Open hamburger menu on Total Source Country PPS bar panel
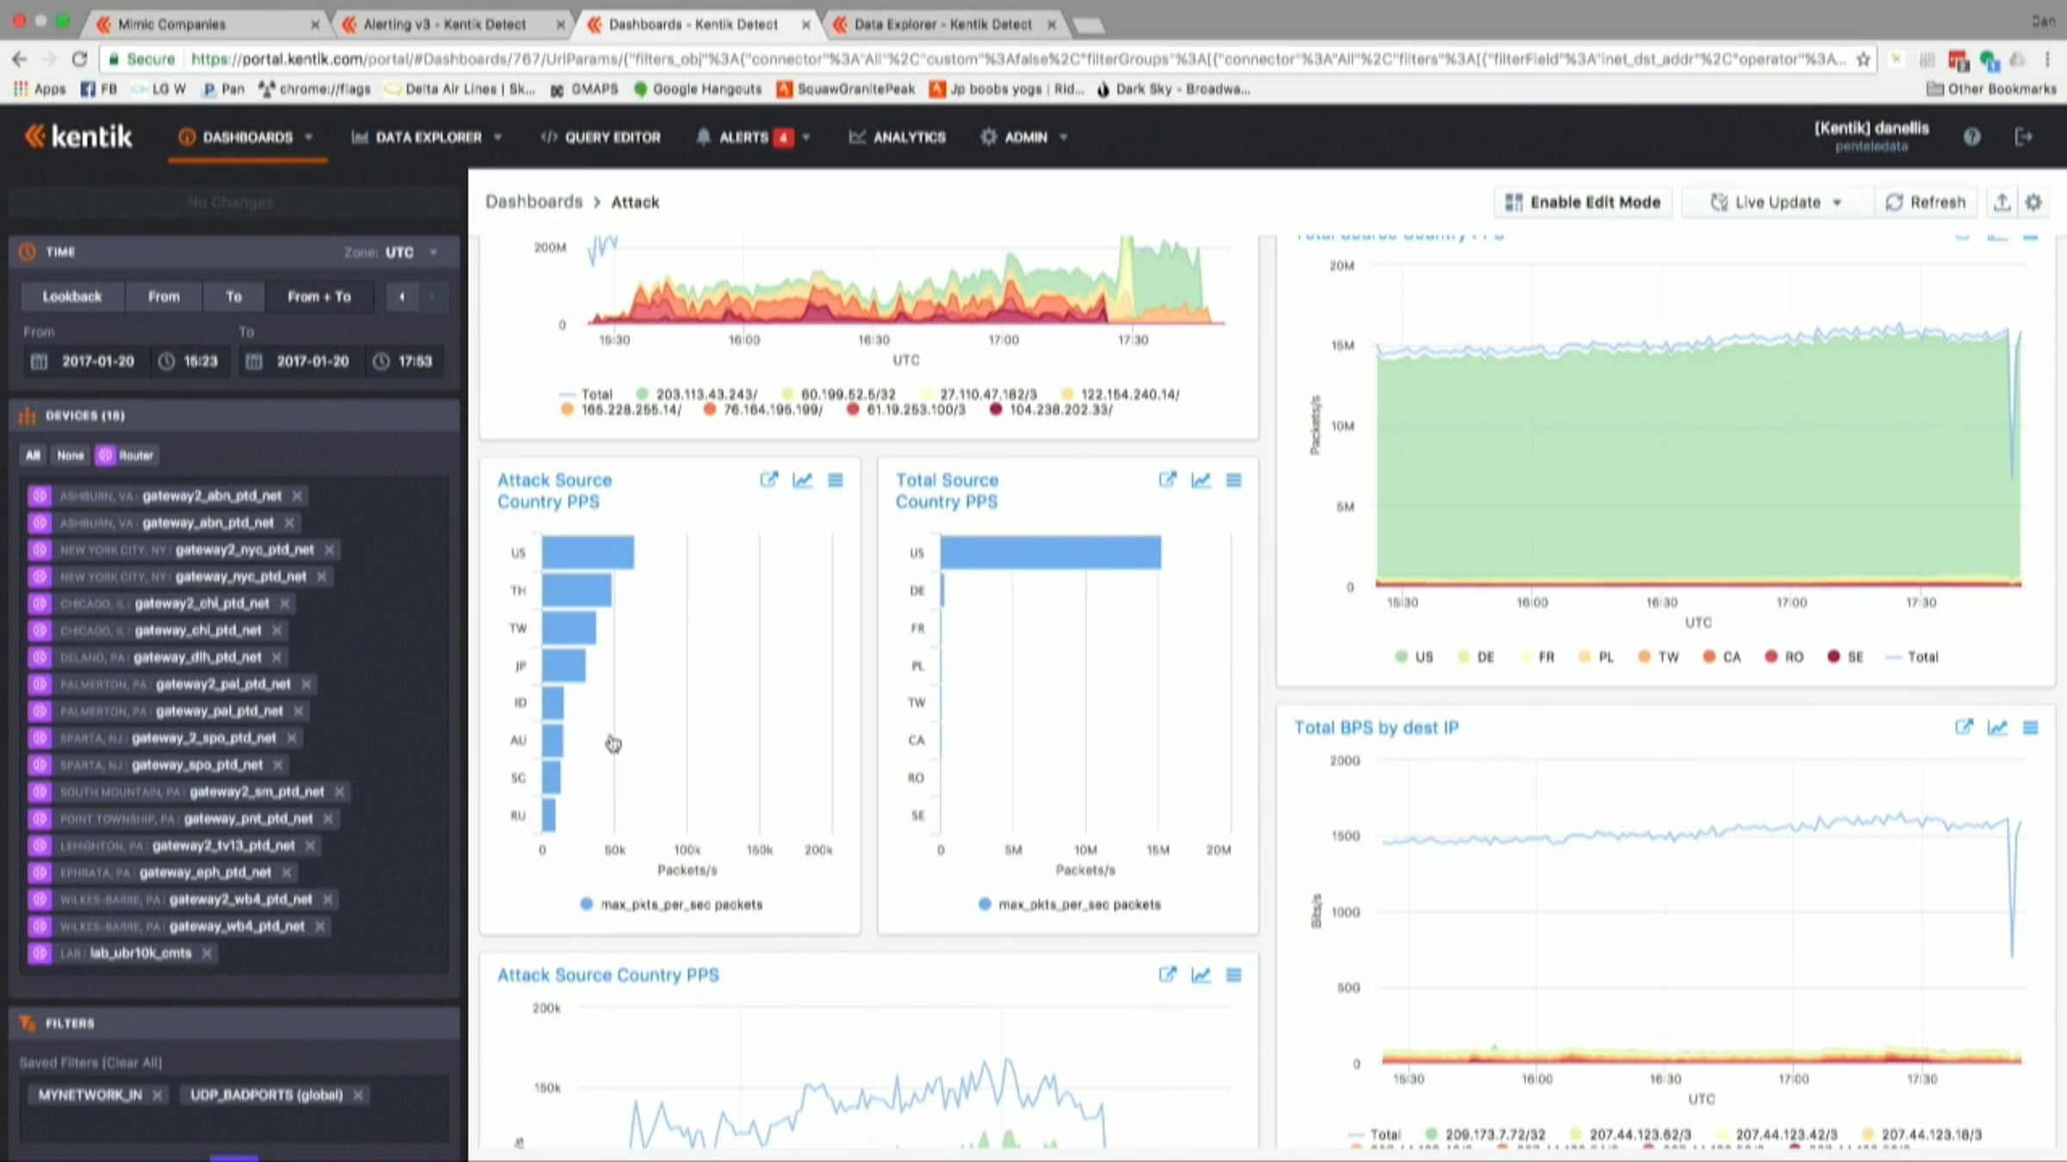 click(x=1234, y=480)
